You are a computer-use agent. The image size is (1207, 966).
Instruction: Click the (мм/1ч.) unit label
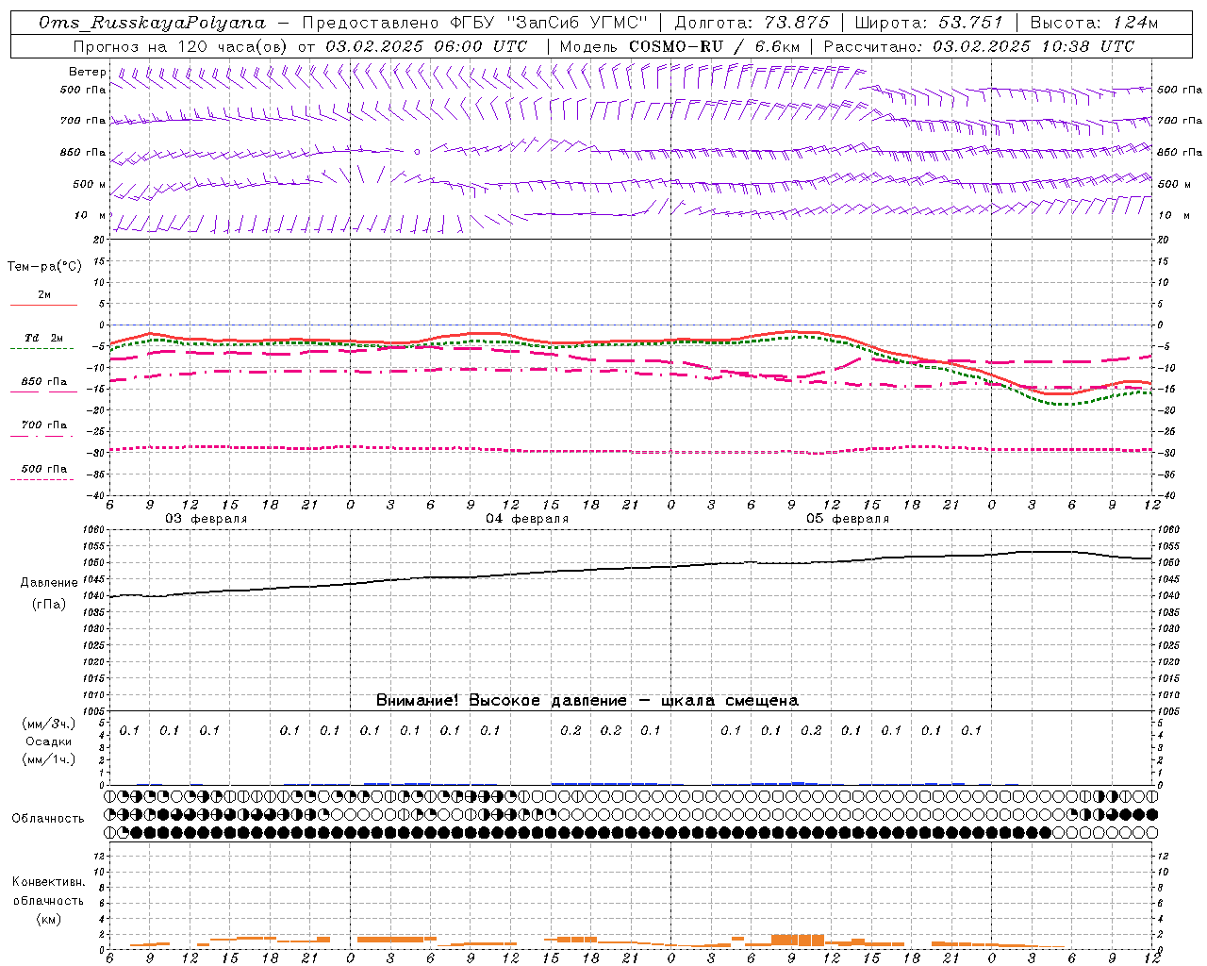tap(48, 759)
